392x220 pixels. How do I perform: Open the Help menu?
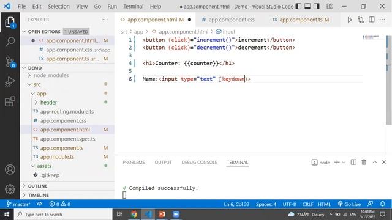156,7
